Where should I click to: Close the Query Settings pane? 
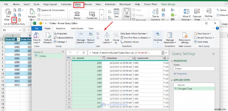pos(213,54)
